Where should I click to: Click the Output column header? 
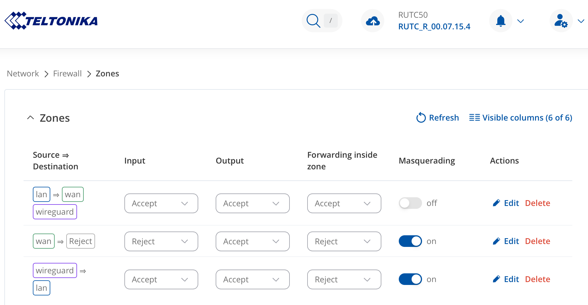pyautogui.click(x=230, y=161)
